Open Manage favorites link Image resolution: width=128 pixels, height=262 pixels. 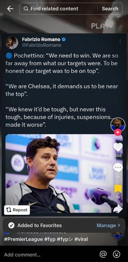[x=106, y=225]
